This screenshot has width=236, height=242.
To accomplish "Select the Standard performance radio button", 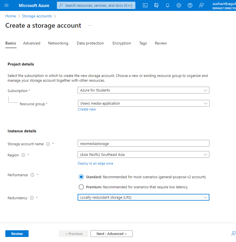I will [81, 177].
